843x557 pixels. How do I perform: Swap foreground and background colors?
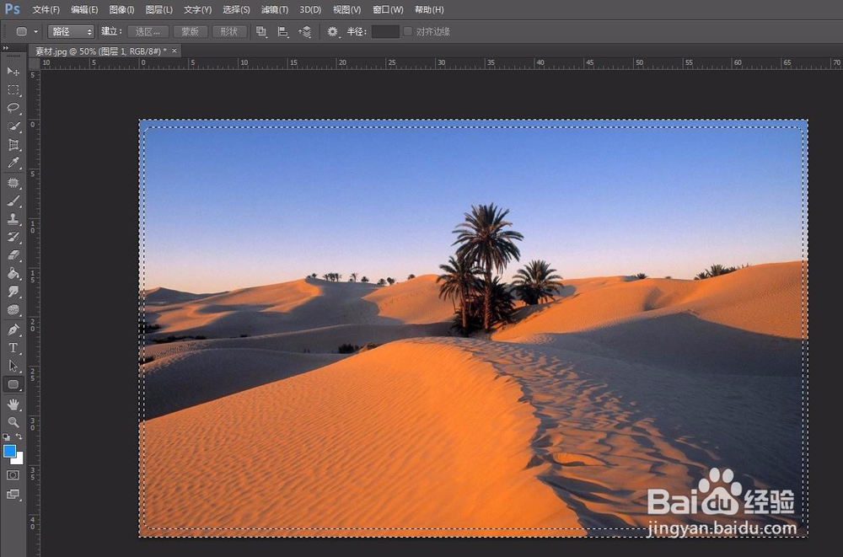coord(19,436)
